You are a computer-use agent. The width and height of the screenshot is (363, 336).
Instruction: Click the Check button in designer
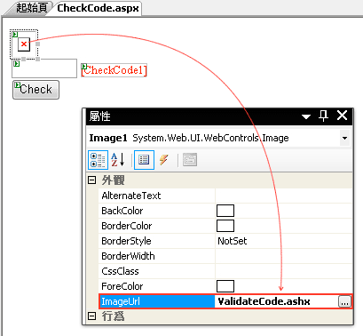(36, 90)
